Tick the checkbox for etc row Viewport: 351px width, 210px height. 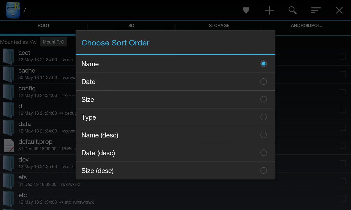point(343,199)
